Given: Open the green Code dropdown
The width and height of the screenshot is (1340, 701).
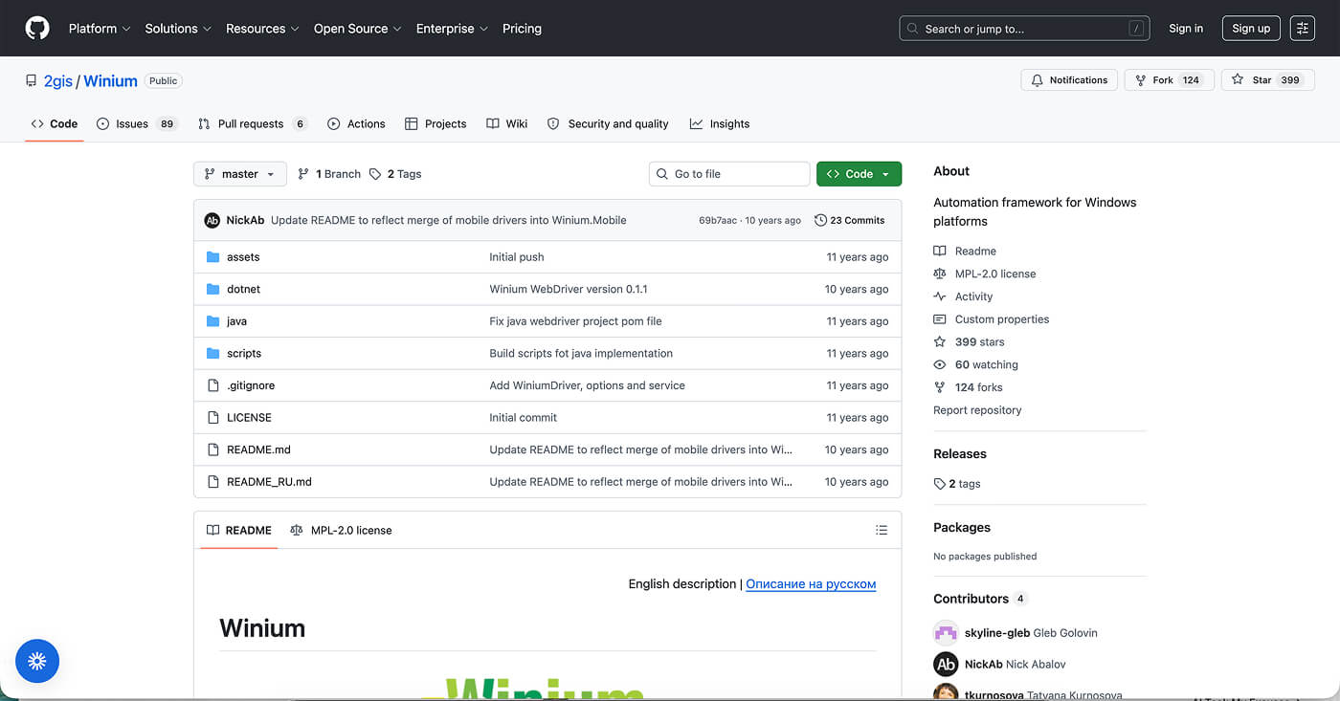Looking at the screenshot, I should [859, 174].
